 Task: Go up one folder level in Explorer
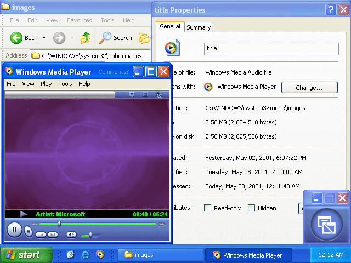[x=86, y=38]
